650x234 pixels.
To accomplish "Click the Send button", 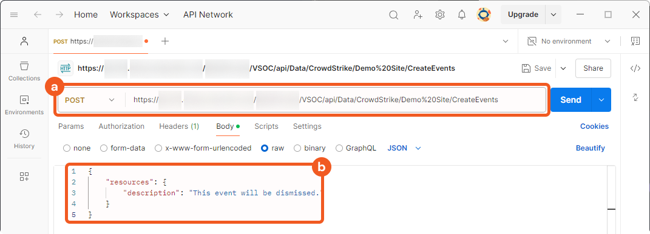I will coord(570,100).
